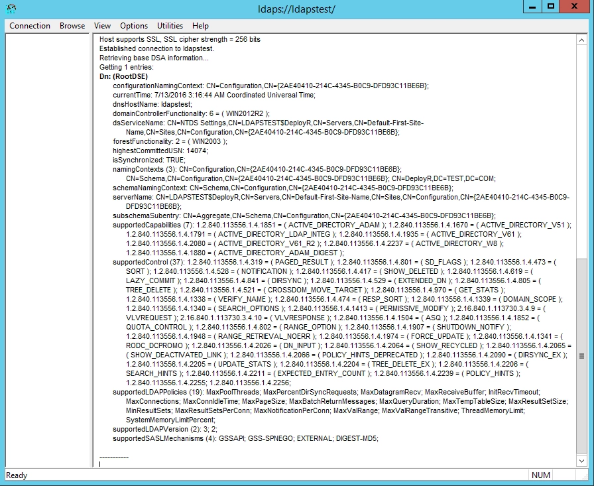Click 'Retrieving base DSA information...' line
This screenshot has width=594, height=486.
click(x=154, y=58)
